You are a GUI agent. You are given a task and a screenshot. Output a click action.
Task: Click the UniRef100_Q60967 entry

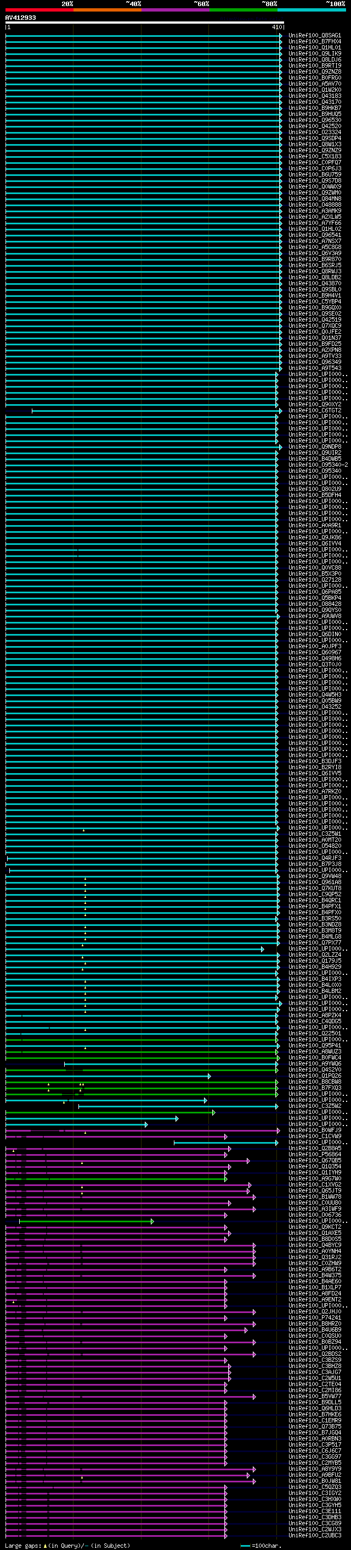(315, 652)
